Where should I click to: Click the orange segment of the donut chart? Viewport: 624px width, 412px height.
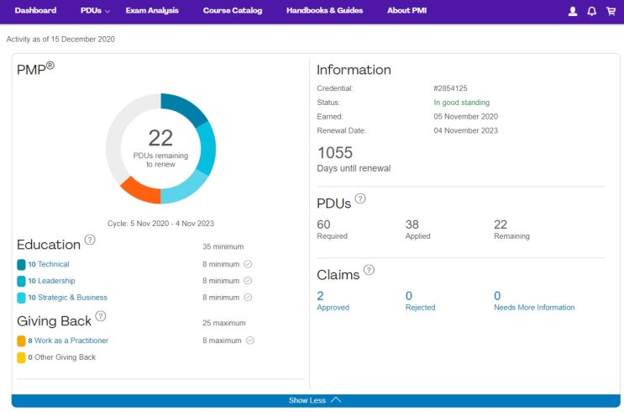[142, 191]
